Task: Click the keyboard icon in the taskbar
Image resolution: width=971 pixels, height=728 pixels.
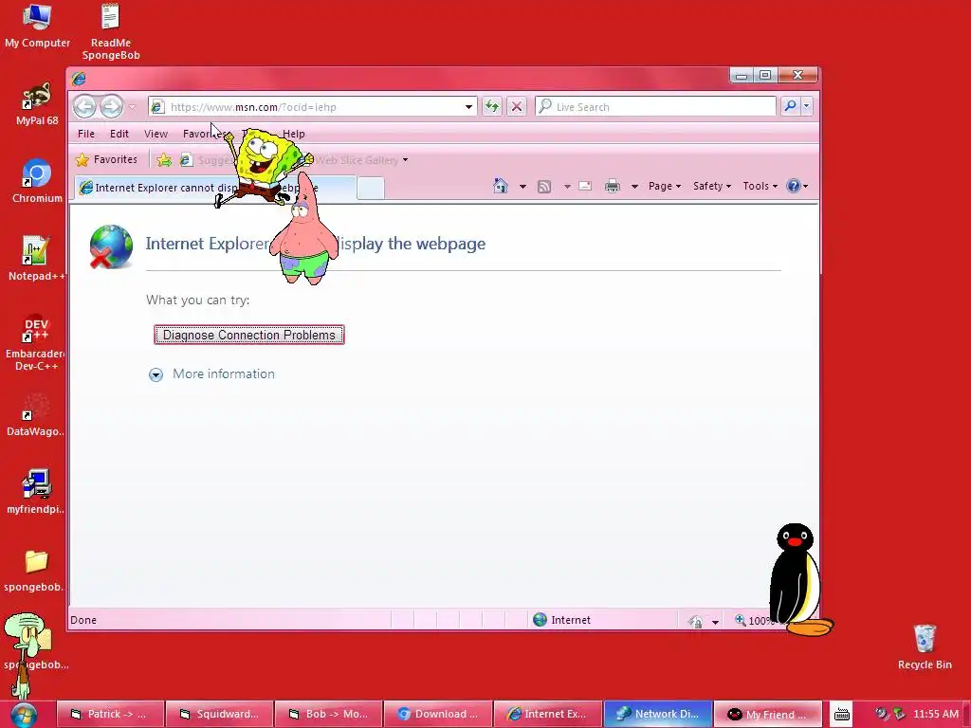Action: pyautogui.click(x=842, y=715)
